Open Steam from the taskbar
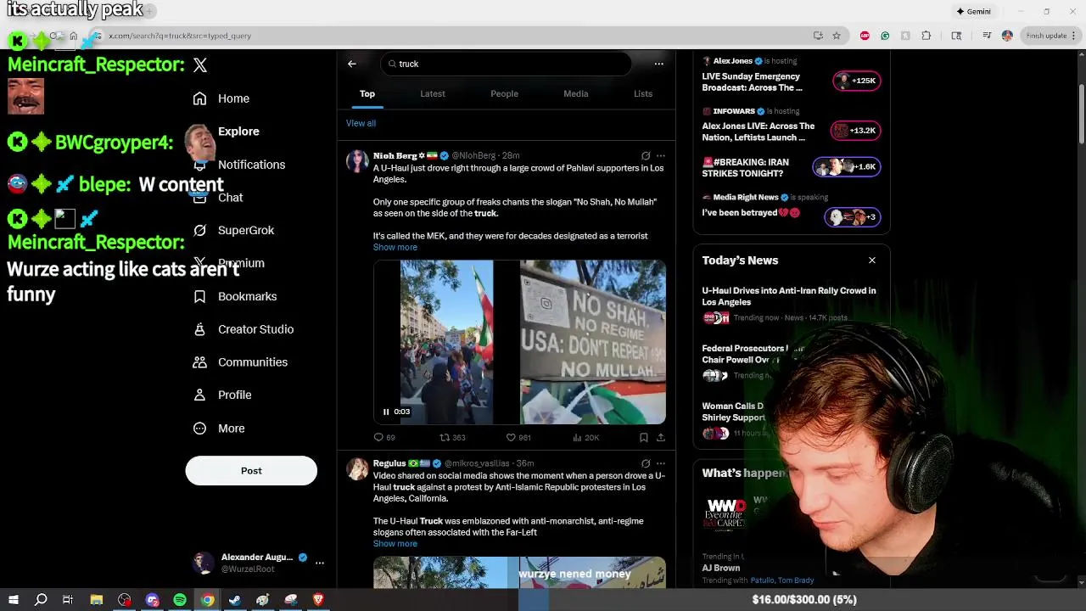This screenshot has width=1086, height=611. coord(235,600)
